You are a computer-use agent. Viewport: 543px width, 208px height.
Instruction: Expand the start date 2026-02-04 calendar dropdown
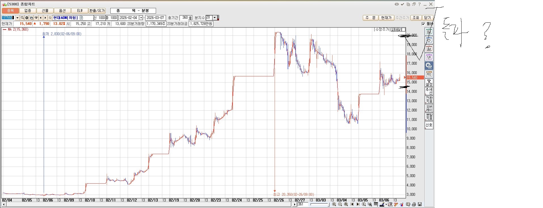tap(141, 18)
